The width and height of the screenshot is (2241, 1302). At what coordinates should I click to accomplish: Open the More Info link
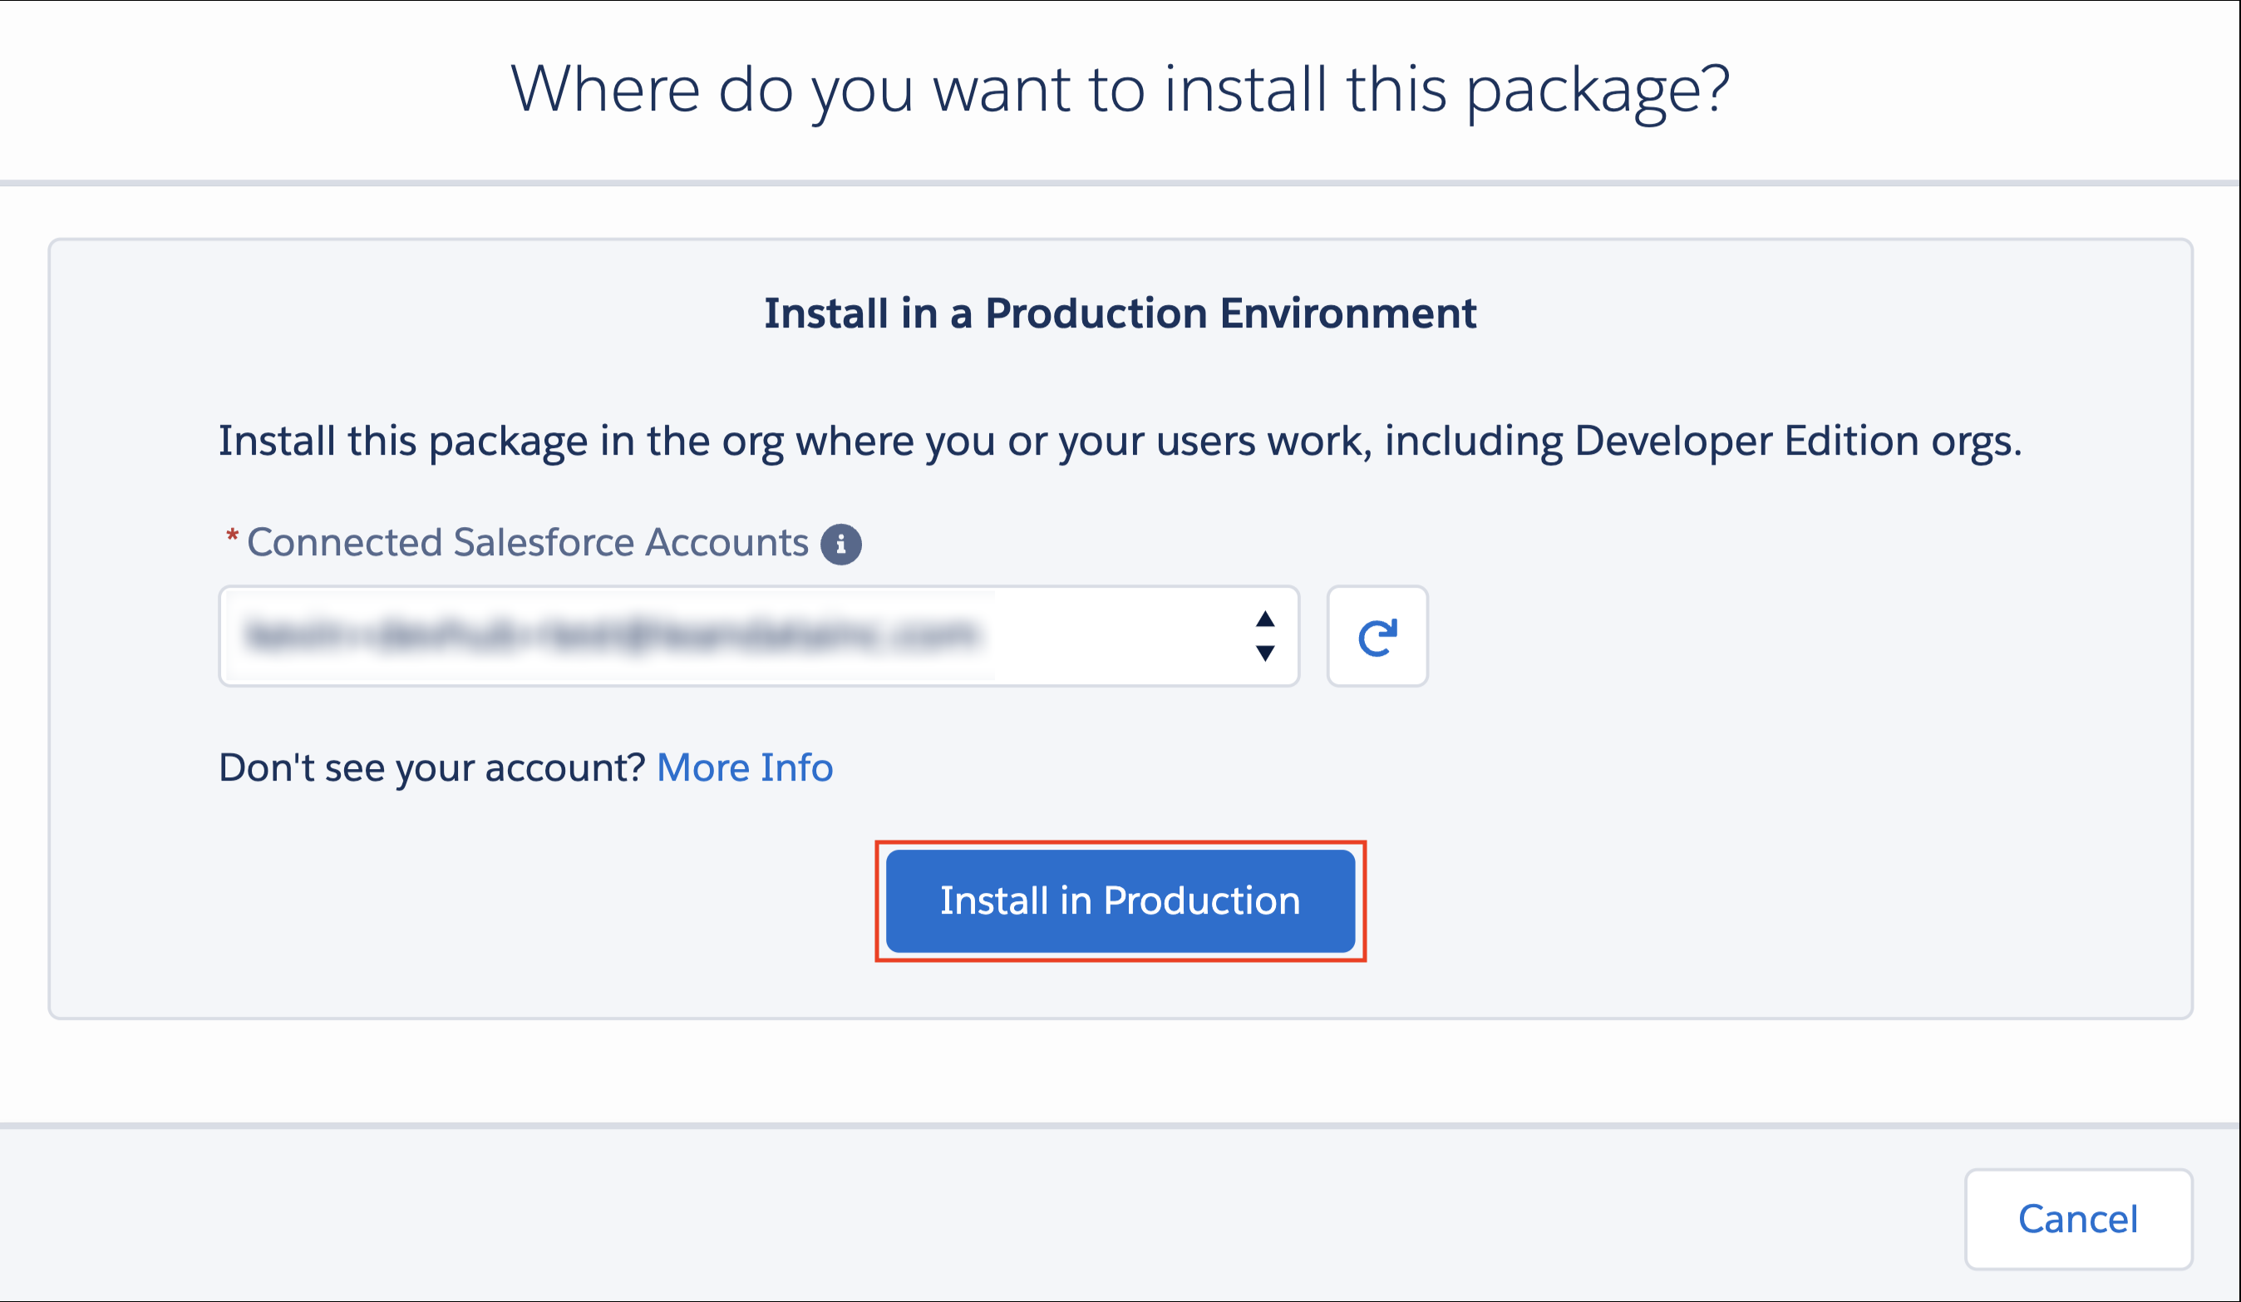pos(744,767)
